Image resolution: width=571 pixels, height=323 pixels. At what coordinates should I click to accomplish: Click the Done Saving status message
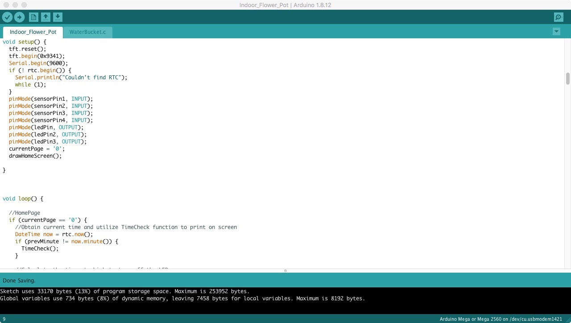click(x=20, y=280)
